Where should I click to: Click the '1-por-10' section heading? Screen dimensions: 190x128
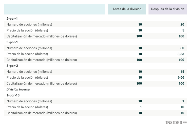pyautogui.click(x=13, y=95)
